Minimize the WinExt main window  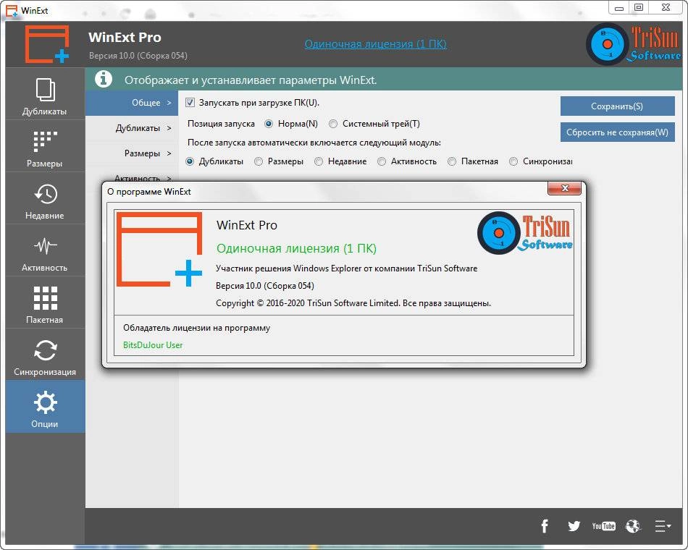coord(619,7)
